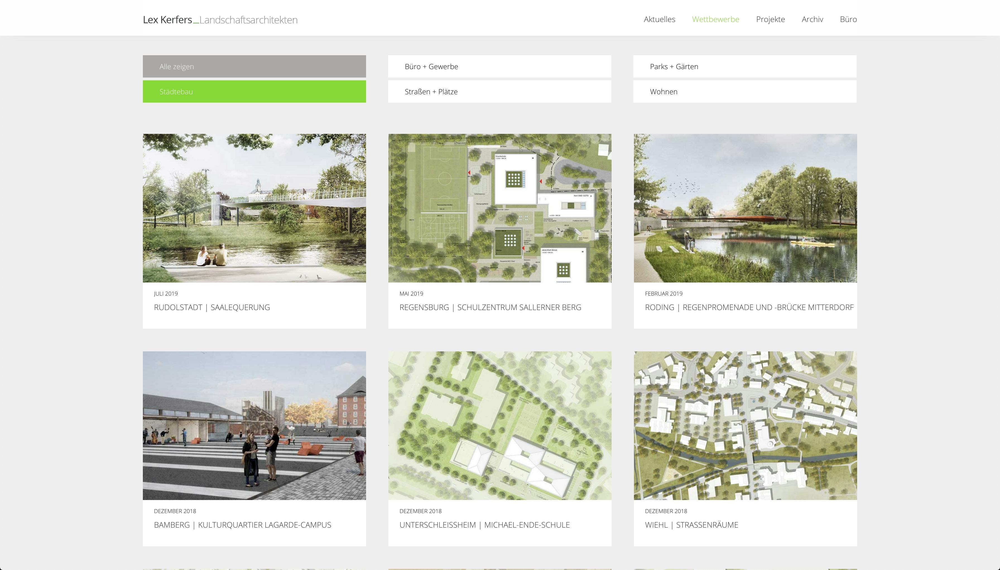The width and height of the screenshot is (1000, 570).
Task: Apply the Wohnen category filter
Action: click(745, 91)
